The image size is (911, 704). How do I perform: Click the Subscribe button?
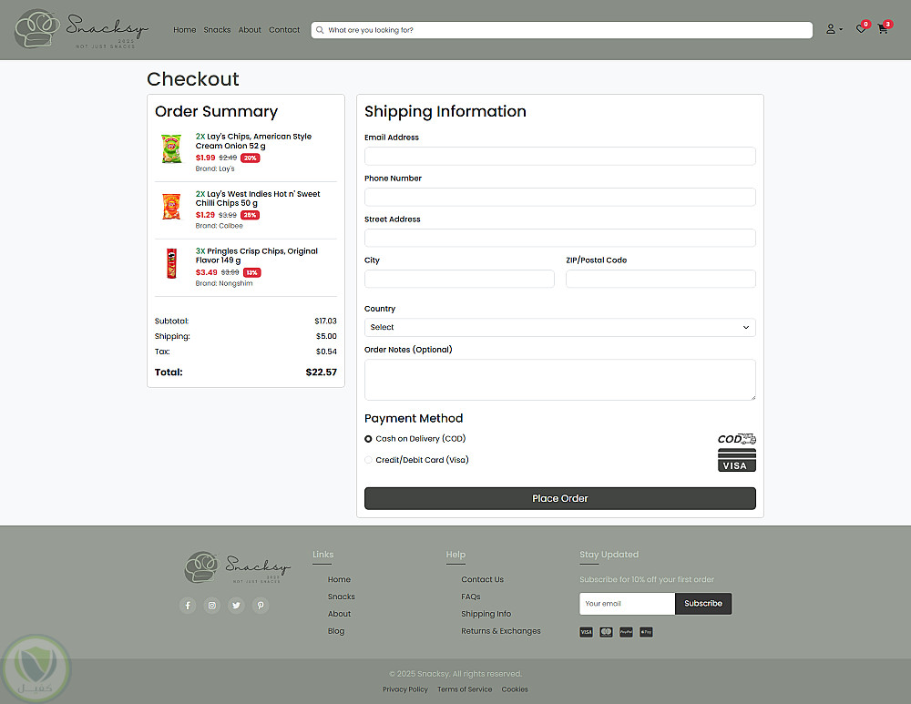(703, 604)
